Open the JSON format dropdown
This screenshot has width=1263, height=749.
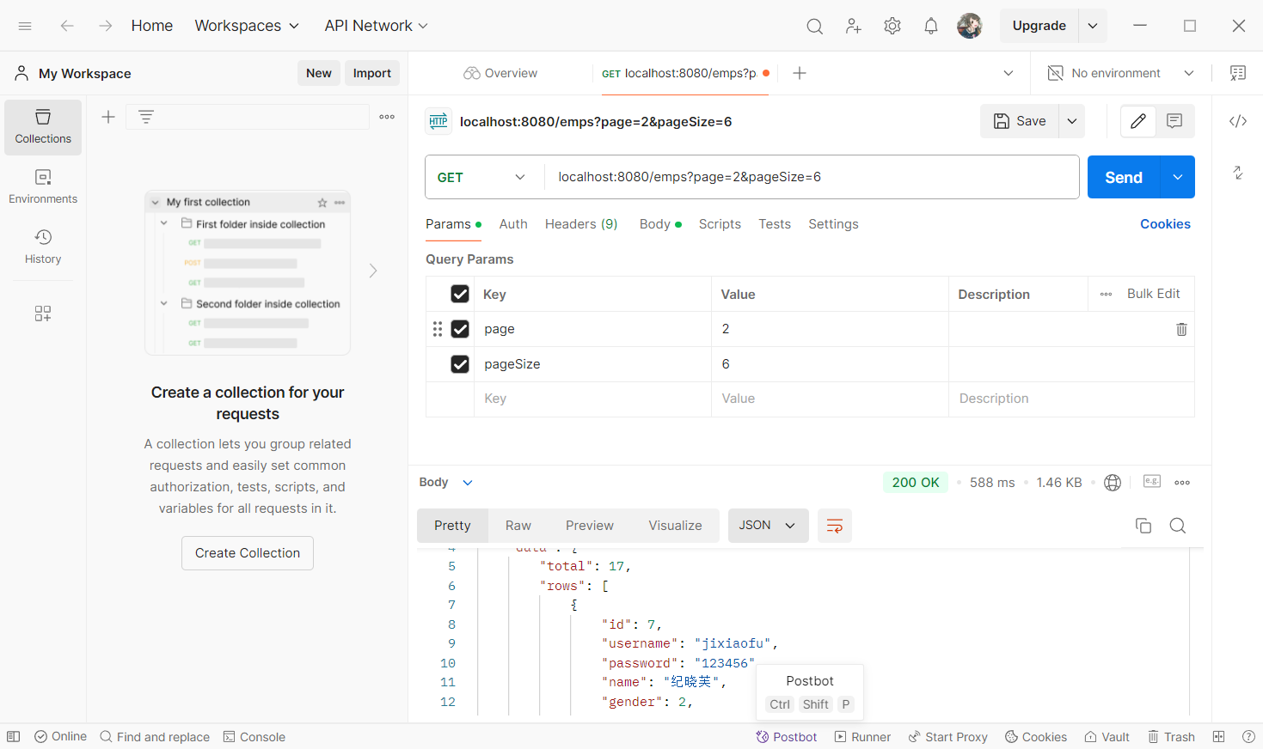pyautogui.click(x=768, y=526)
